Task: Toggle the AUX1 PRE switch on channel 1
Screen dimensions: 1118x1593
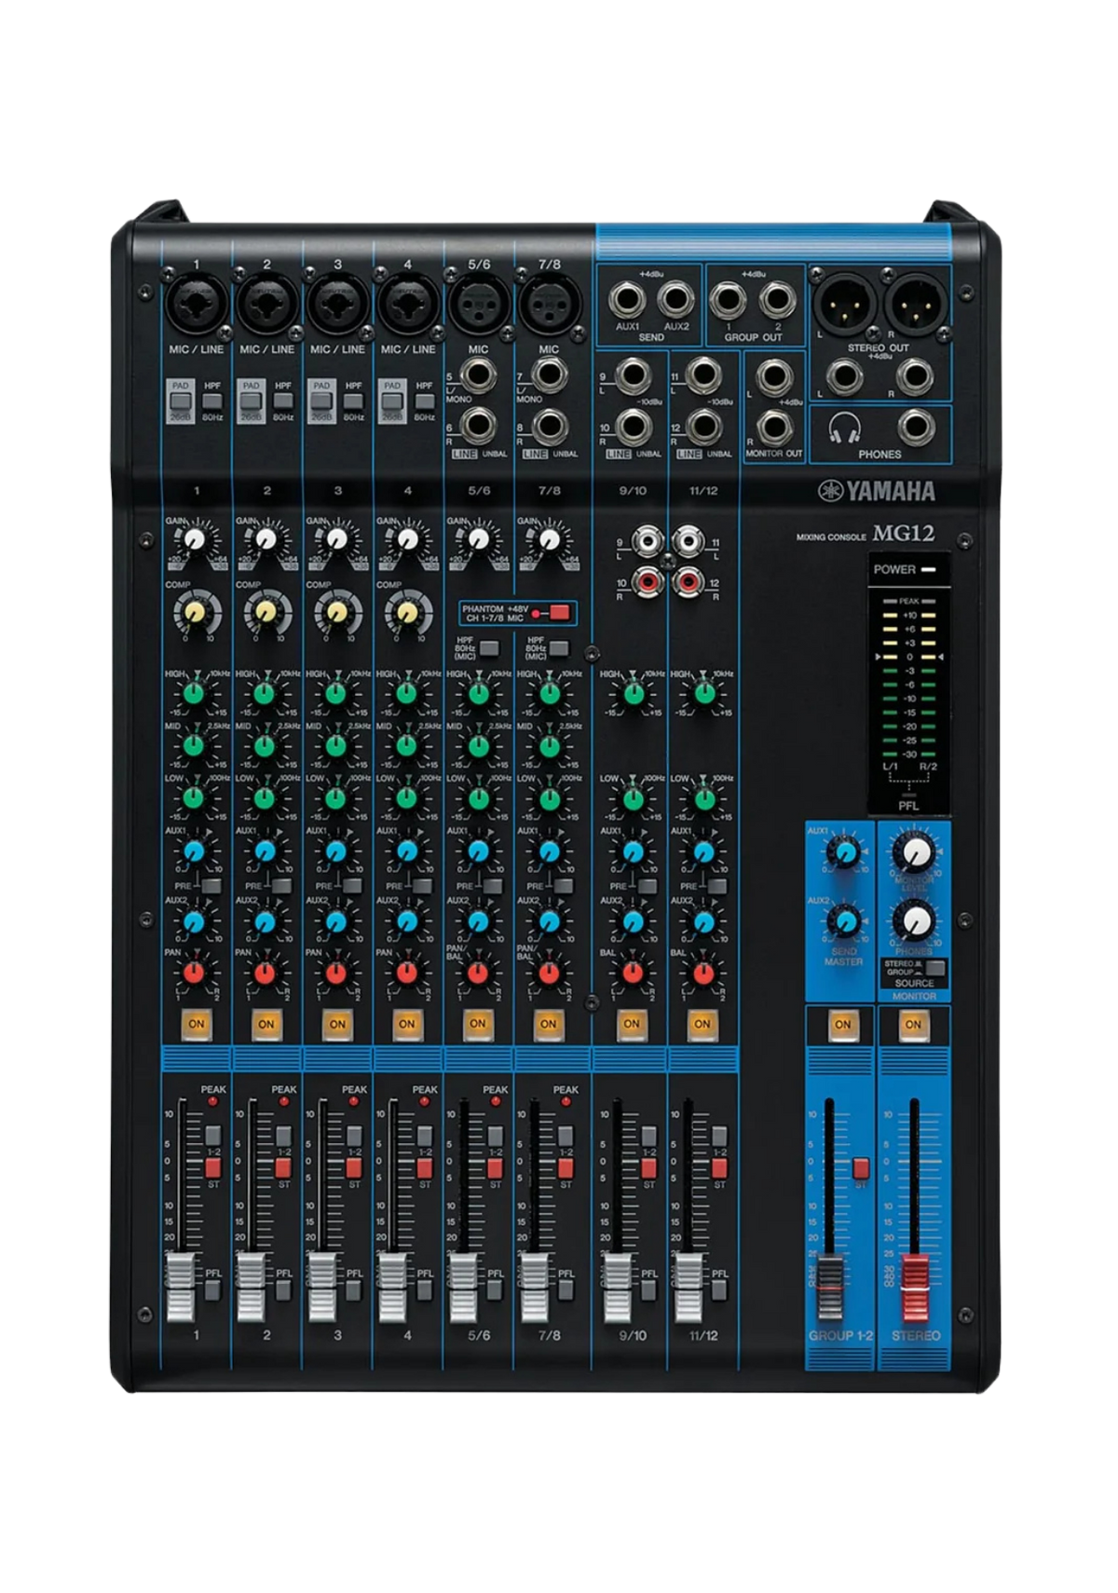Action: pos(211,885)
